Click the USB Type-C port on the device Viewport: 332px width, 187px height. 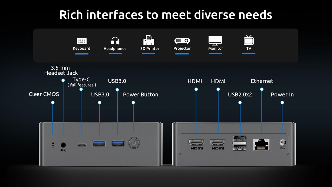pyautogui.click(x=82, y=144)
